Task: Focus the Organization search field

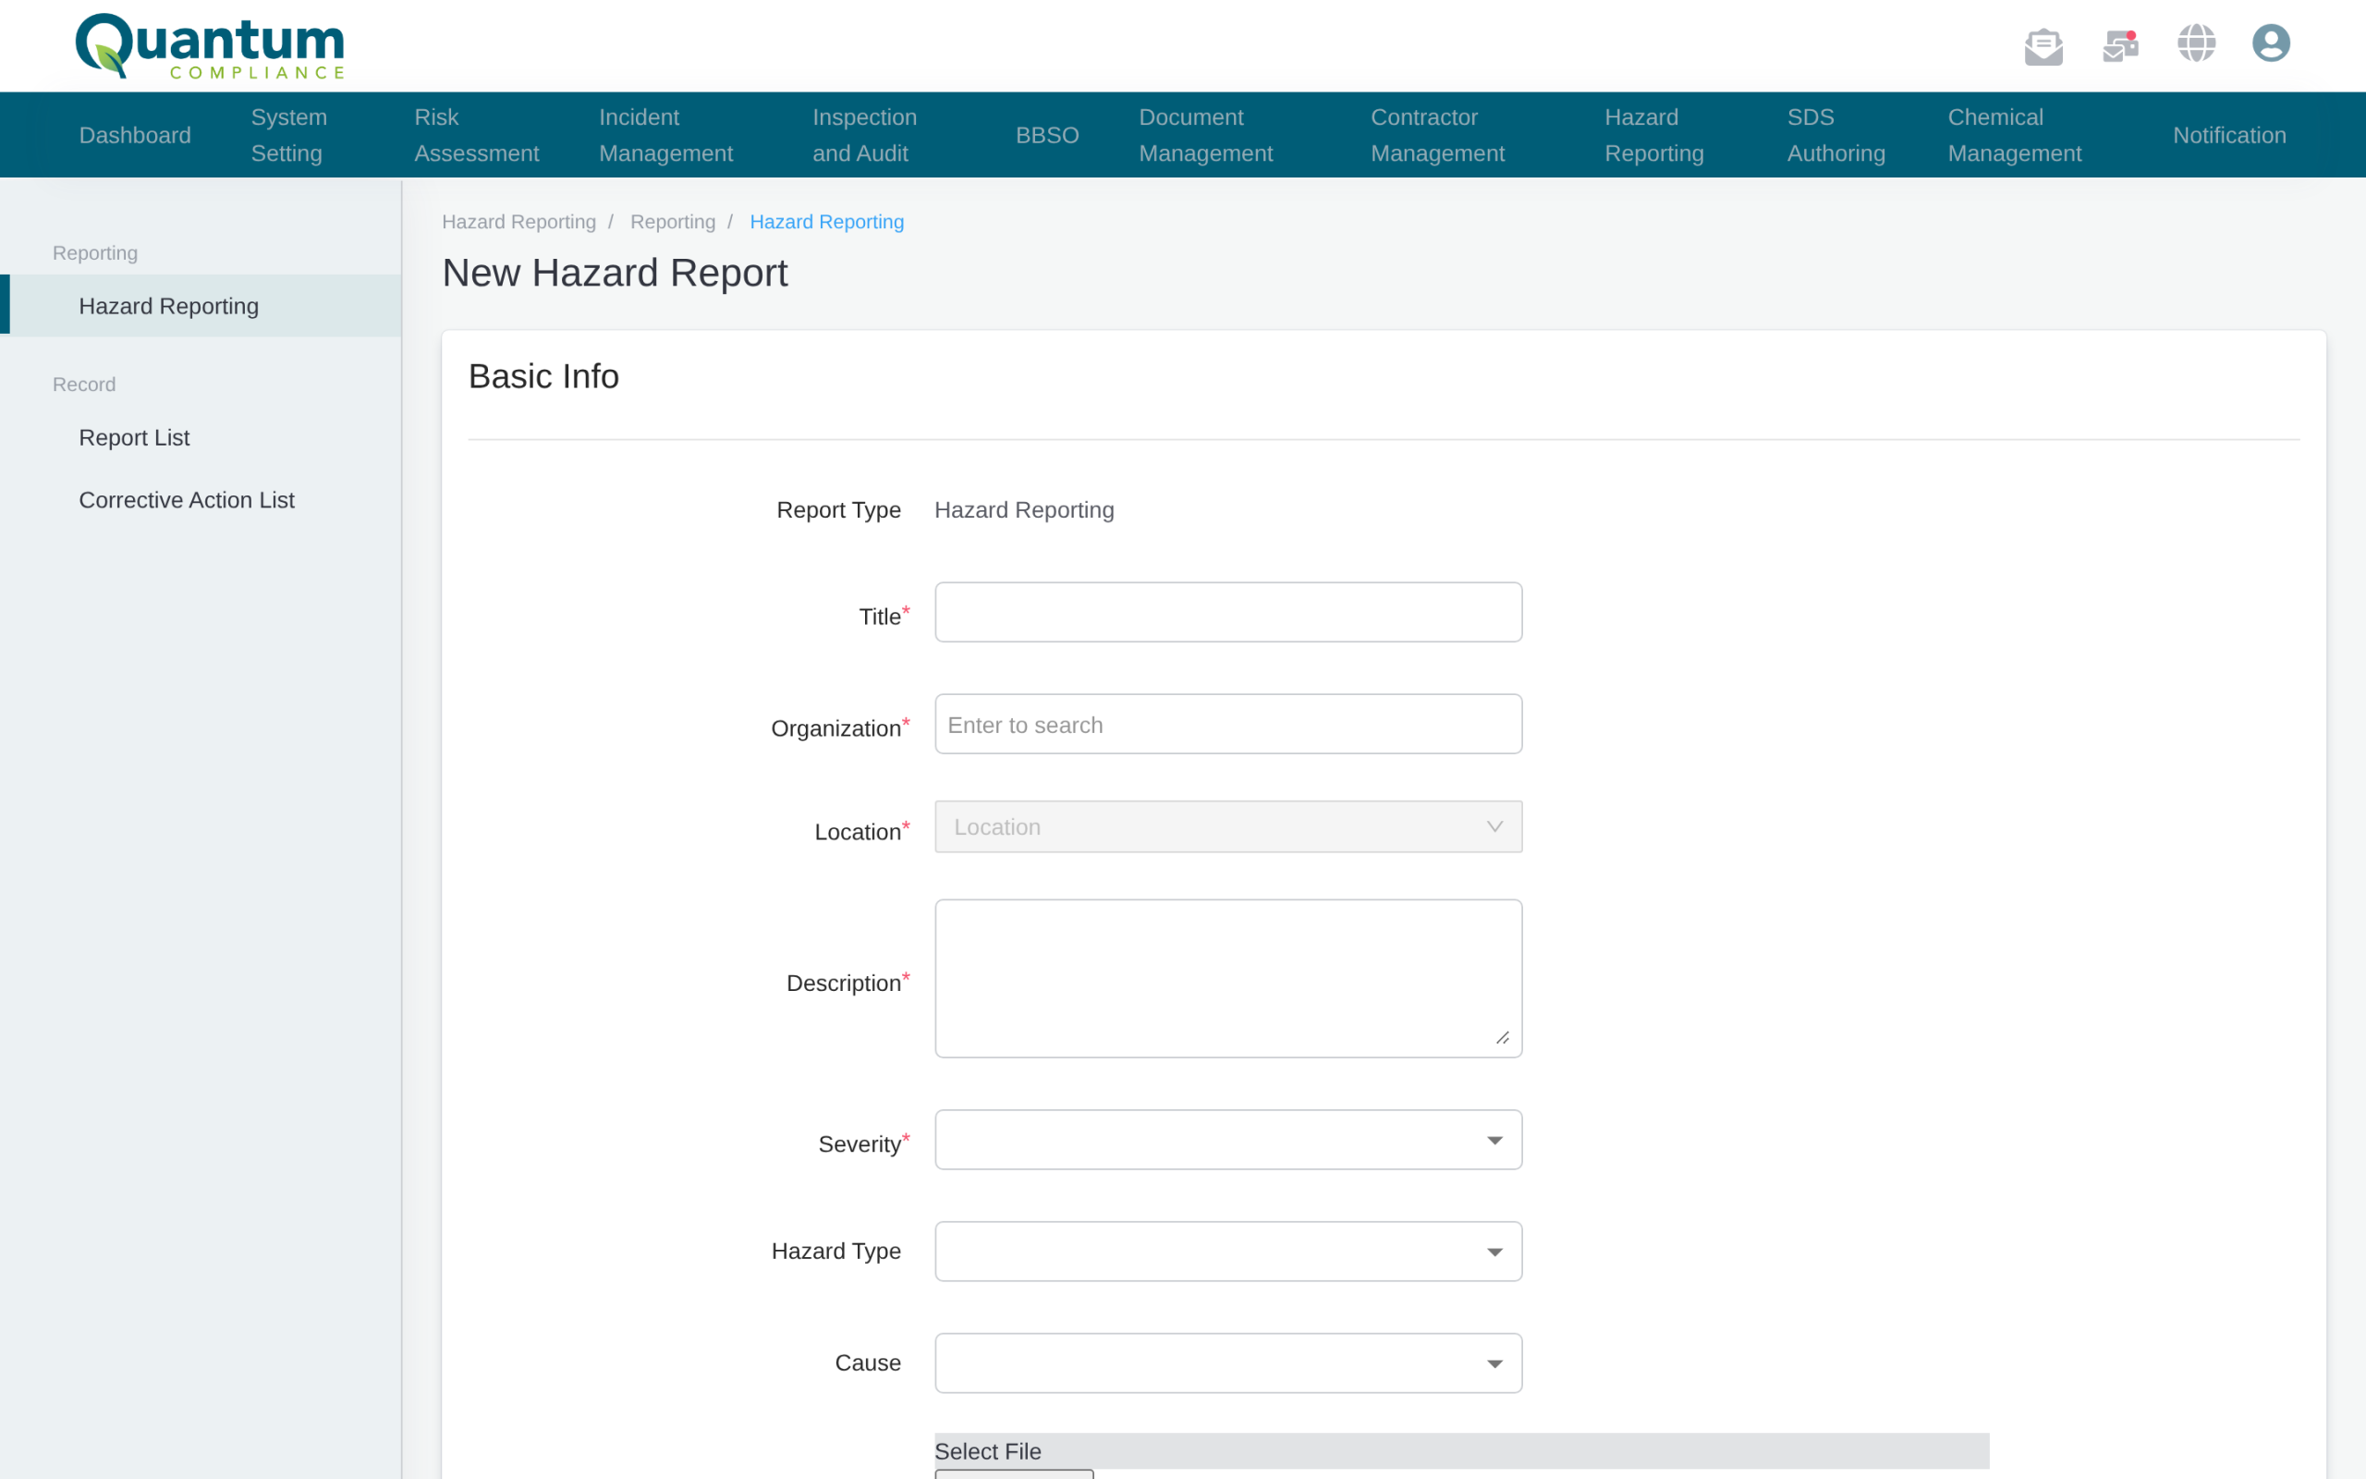Action: (x=1228, y=724)
